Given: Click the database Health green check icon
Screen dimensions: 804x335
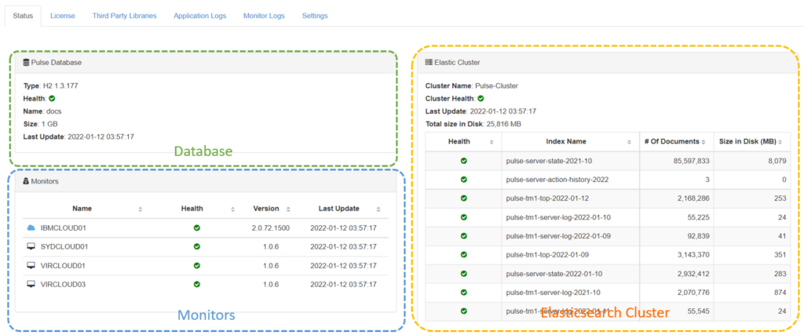Looking at the screenshot, I should [x=52, y=99].
